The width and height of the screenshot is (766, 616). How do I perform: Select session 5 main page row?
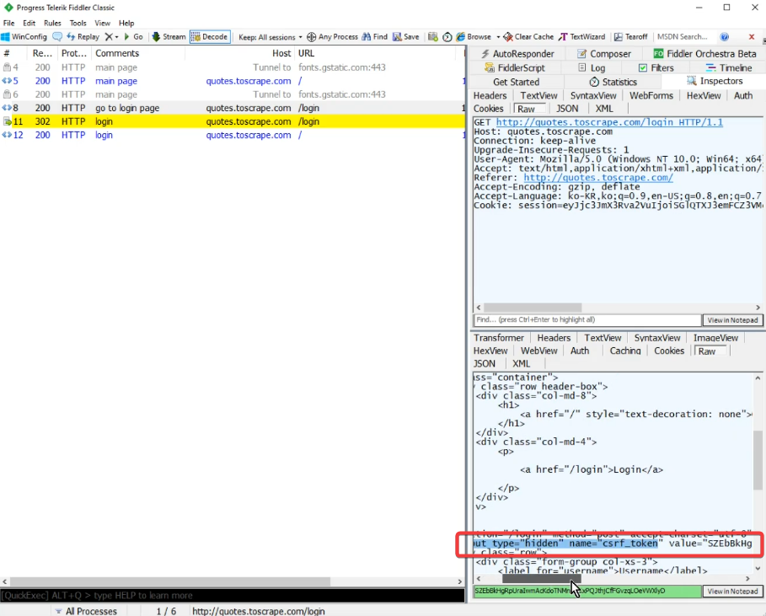233,81
